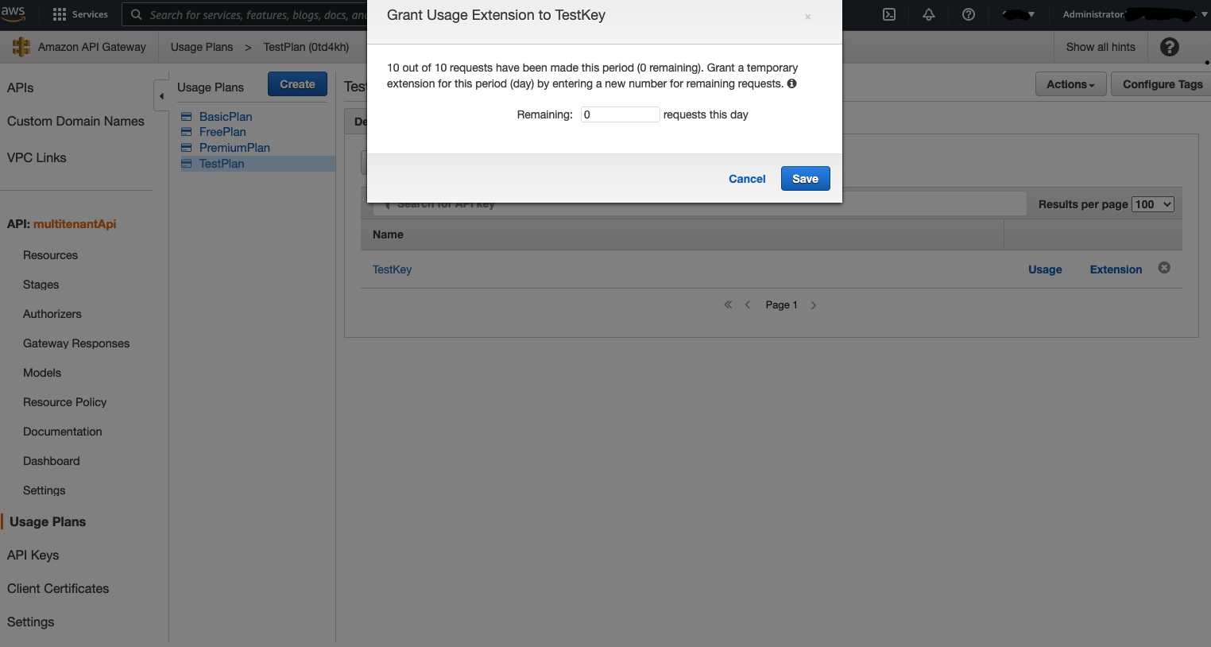Click the info icon in dialog text
1211x647 pixels.
coord(791,83)
